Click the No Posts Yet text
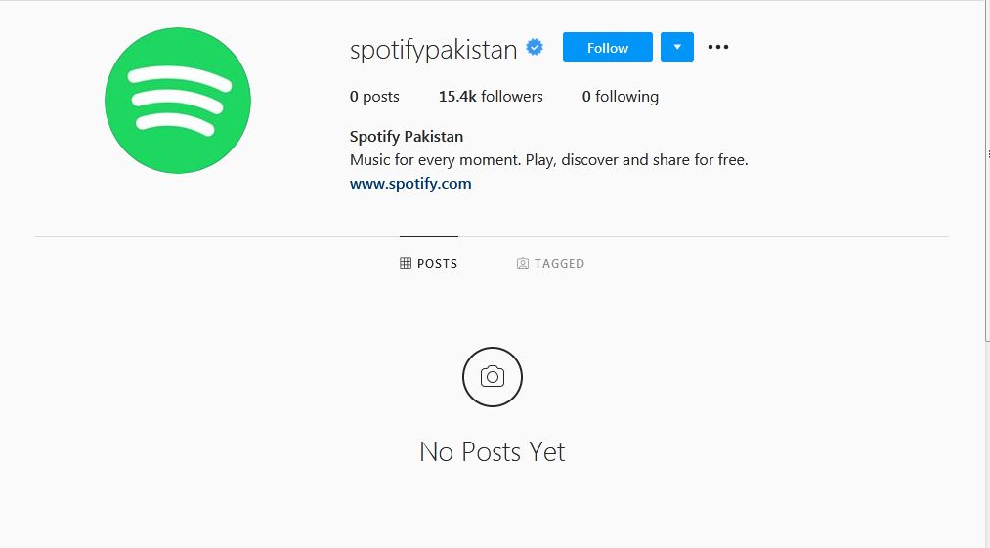 pos(493,452)
